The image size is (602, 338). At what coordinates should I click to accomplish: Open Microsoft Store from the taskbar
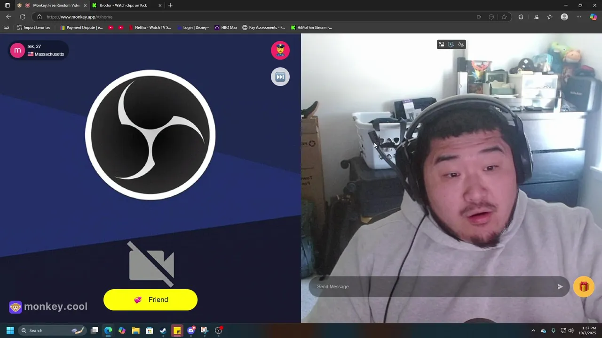pos(150,330)
